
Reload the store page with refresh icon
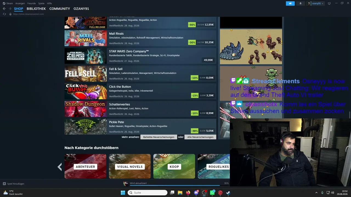(4, 14)
